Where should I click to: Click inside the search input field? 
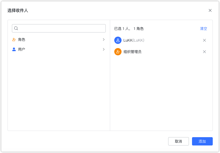pyautogui.click(x=59, y=28)
